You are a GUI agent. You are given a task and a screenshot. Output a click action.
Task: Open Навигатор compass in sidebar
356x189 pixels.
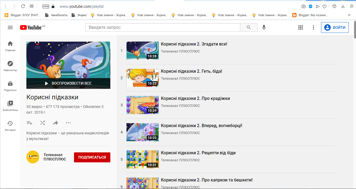coord(10,66)
